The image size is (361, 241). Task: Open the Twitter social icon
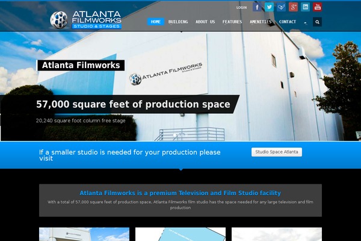[269, 7]
